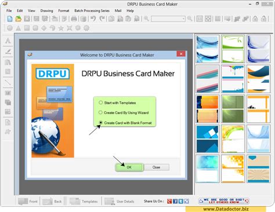Choose the dark green template thumbnail
The width and height of the screenshot is (275, 212).
233,109
